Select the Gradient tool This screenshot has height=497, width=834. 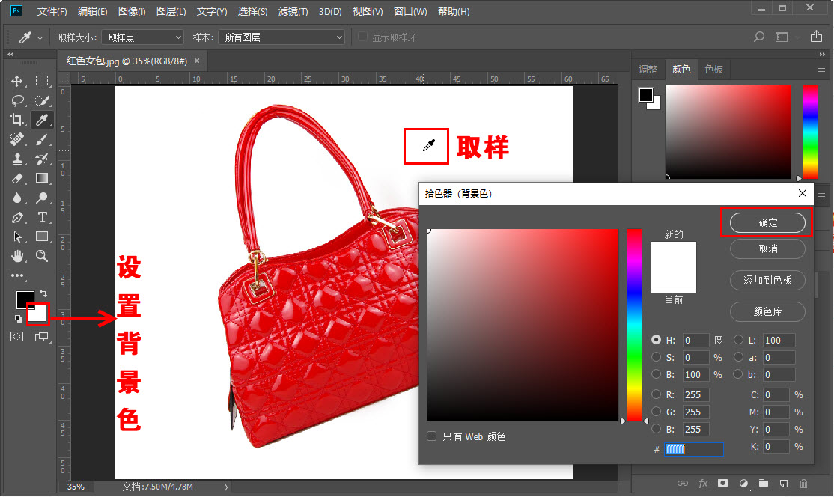42,178
